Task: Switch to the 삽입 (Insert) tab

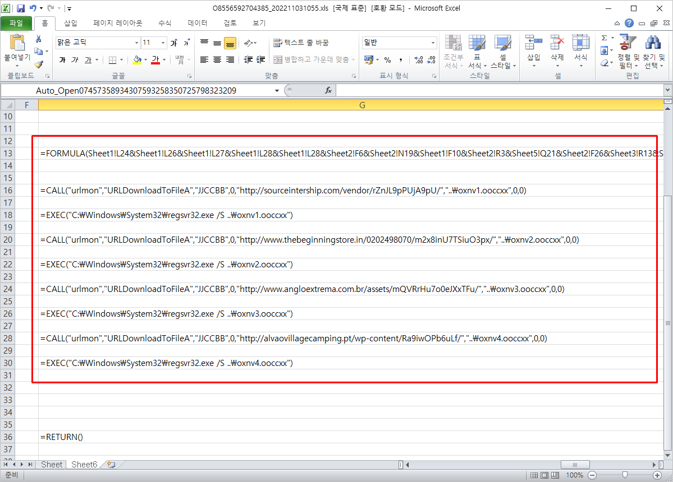Action: 70,23
